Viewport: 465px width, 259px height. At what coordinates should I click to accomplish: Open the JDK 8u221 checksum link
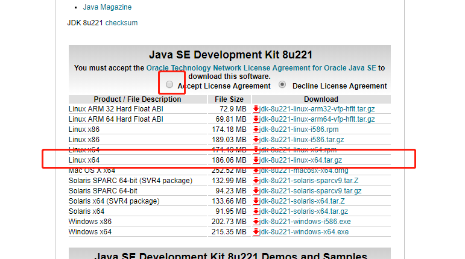click(121, 23)
